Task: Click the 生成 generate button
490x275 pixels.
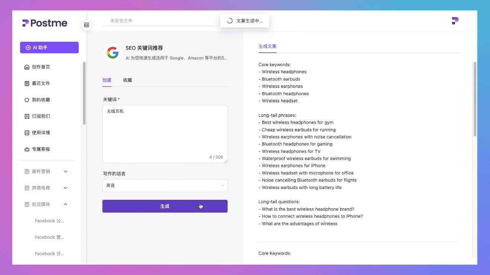Action: point(165,206)
